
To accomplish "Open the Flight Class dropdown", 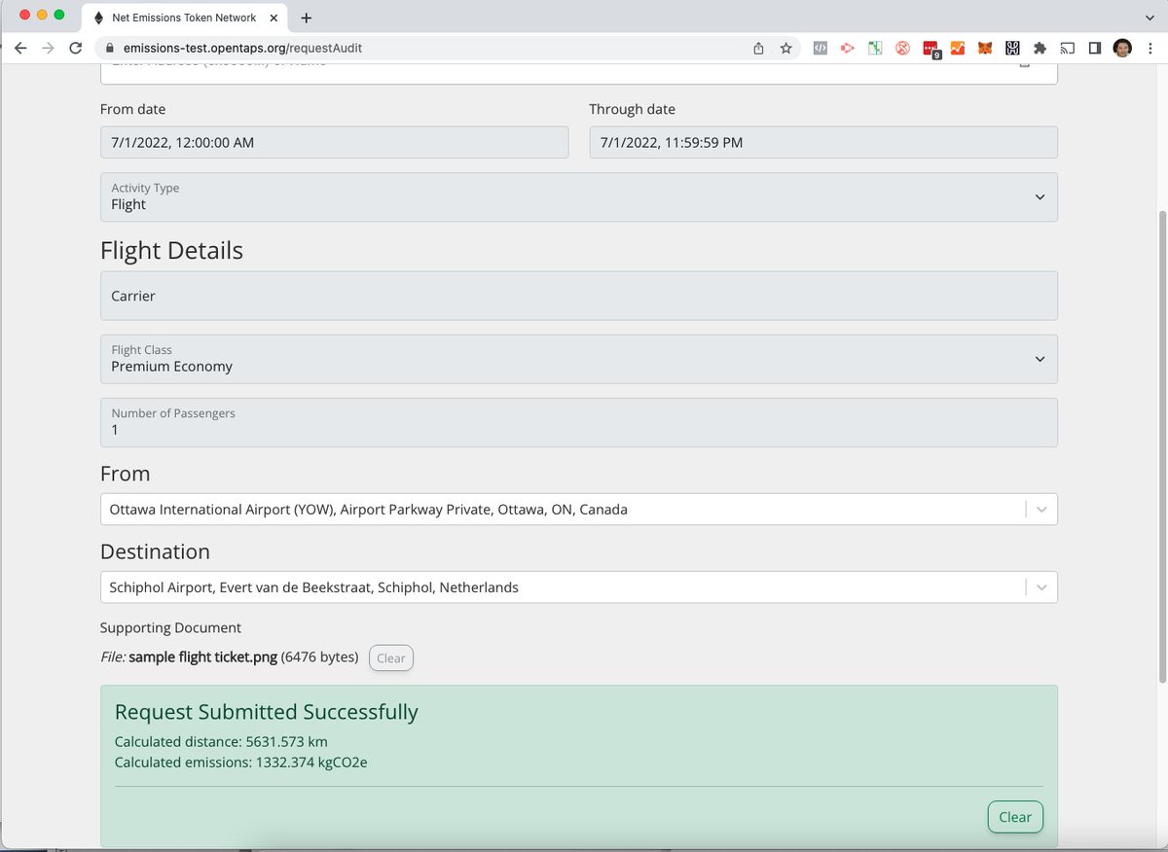I will [x=579, y=359].
